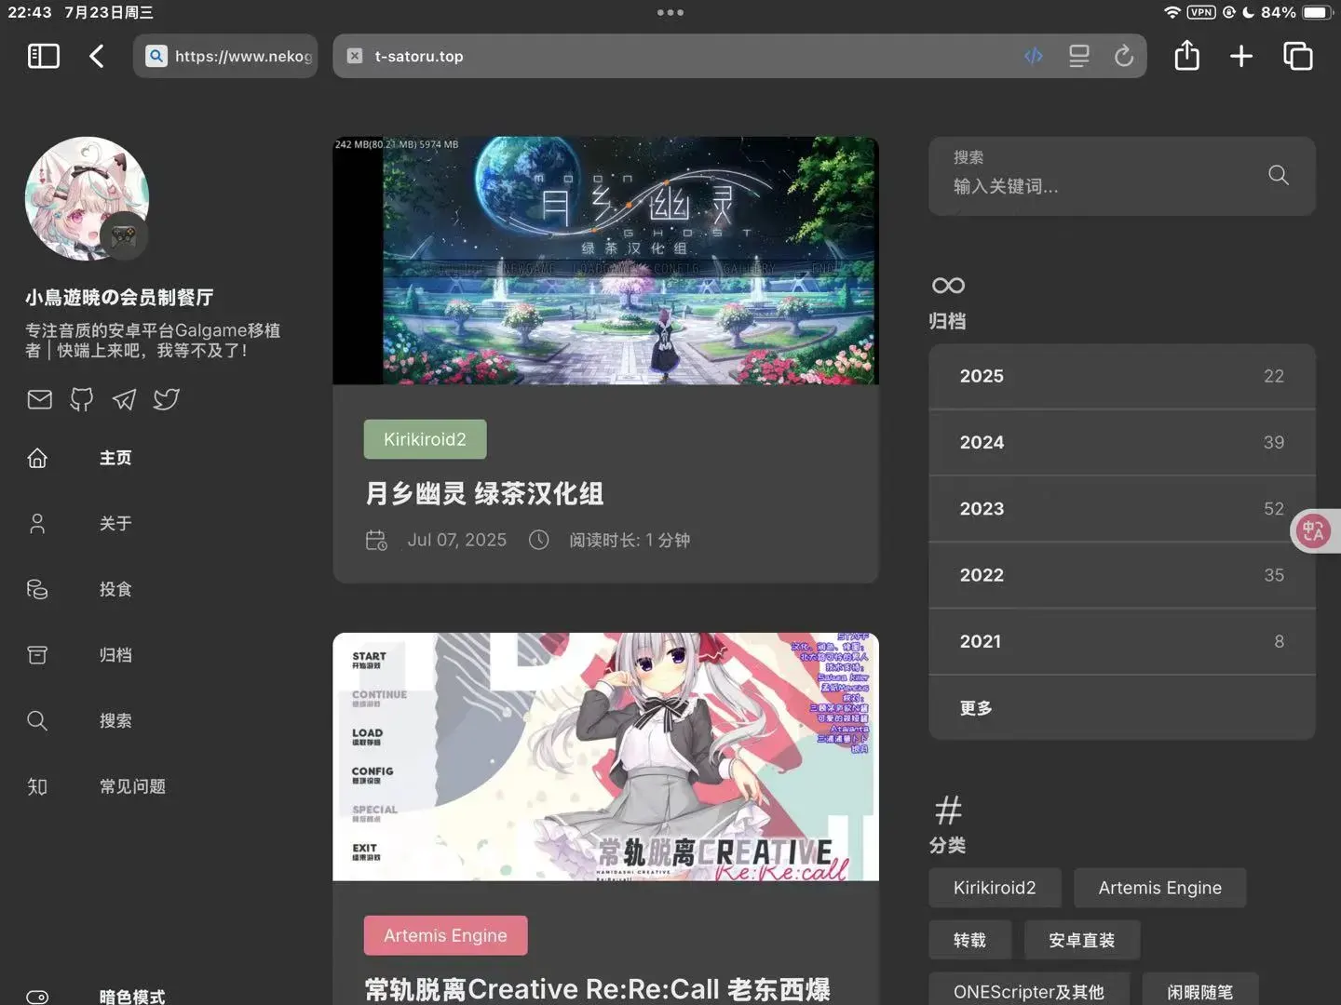The height and width of the screenshot is (1005, 1341).
Task: Open reader view icon in address bar
Action: [x=1079, y=56]
